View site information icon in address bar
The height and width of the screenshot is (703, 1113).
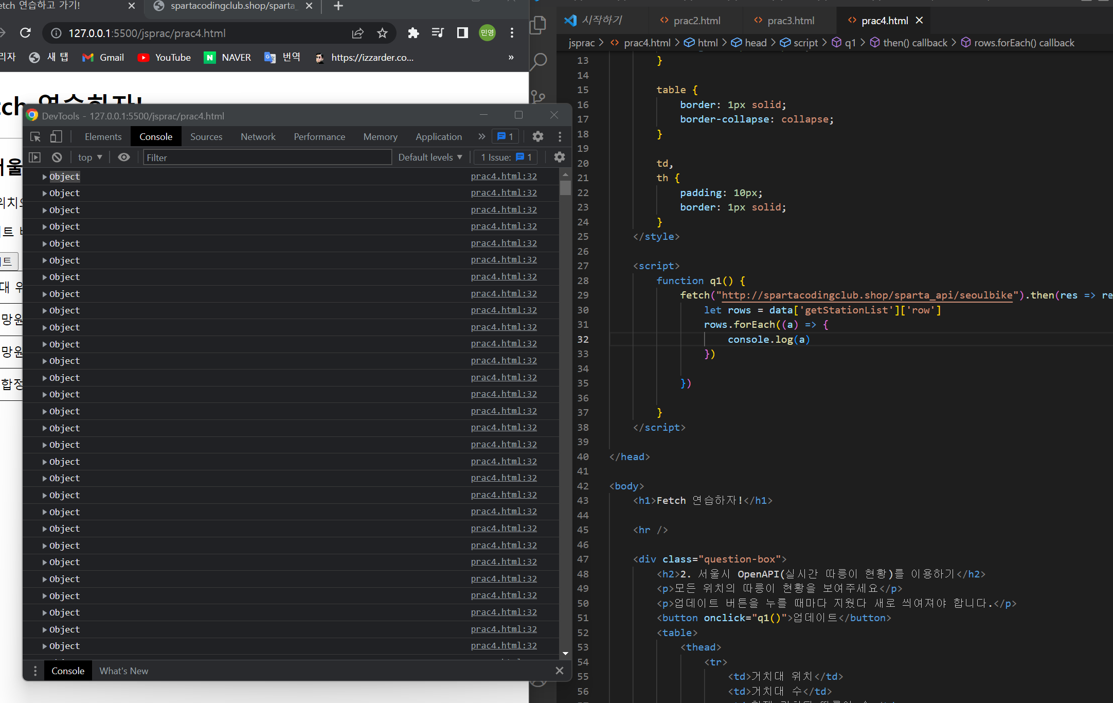click(56, 33)
